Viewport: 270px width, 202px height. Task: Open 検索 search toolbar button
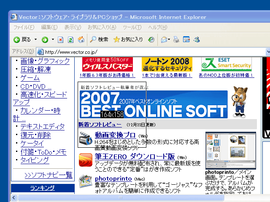[x=100, y=40]
